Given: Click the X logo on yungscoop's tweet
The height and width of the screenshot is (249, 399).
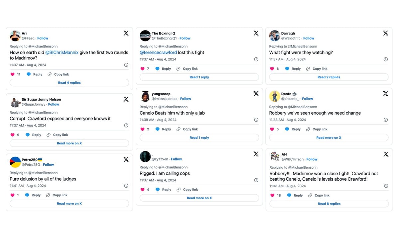Looking at the screenshot, I should click(256, 94).
